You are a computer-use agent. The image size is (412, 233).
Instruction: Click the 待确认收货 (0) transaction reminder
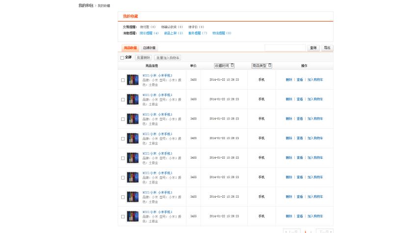(172, 27)
